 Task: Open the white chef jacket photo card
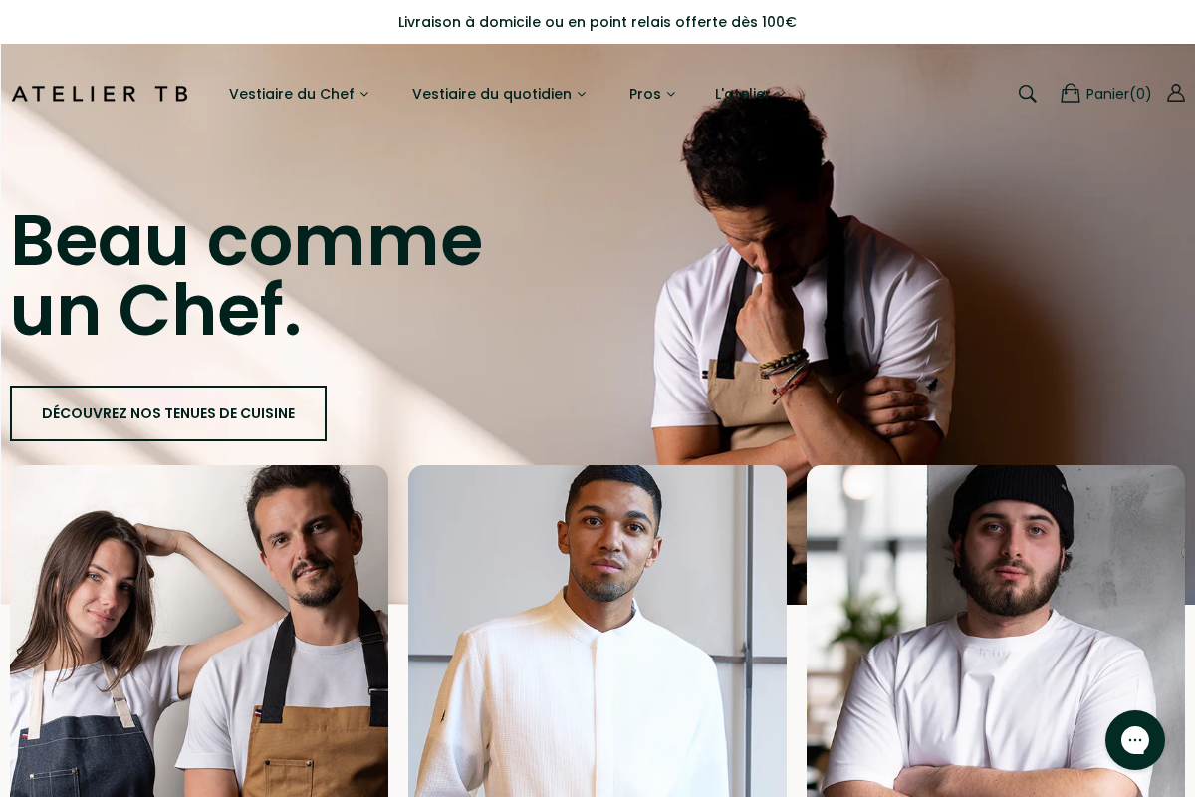point(597,632)
